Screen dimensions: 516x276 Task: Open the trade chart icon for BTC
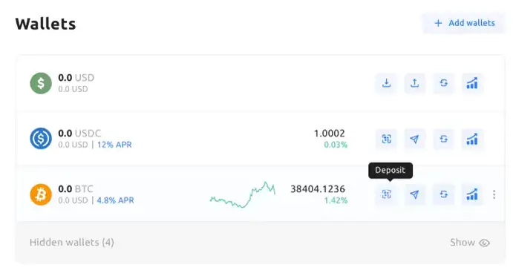tap(472, 194)
